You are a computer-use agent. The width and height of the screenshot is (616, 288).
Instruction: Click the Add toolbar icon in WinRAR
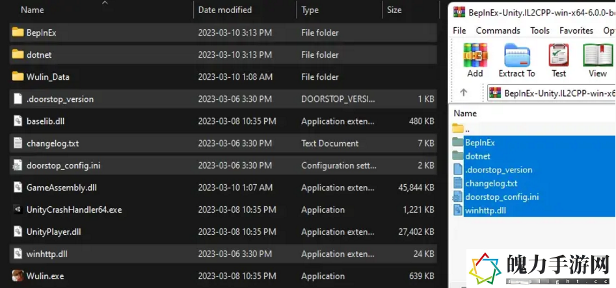475,55
